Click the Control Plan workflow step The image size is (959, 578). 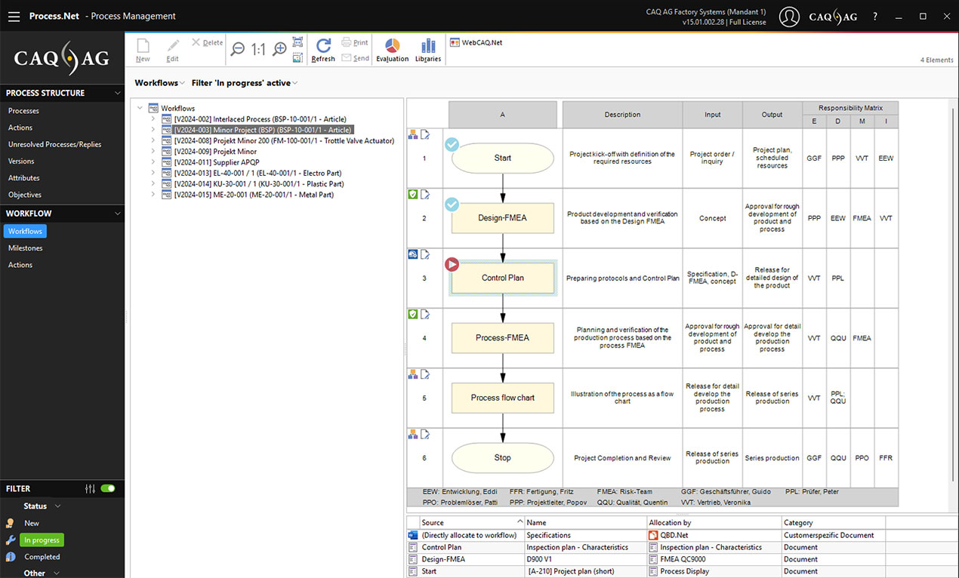pyautogui.click(x=503, y=278)
